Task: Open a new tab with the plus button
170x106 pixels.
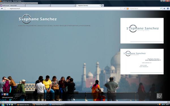Action: point(103,6)
